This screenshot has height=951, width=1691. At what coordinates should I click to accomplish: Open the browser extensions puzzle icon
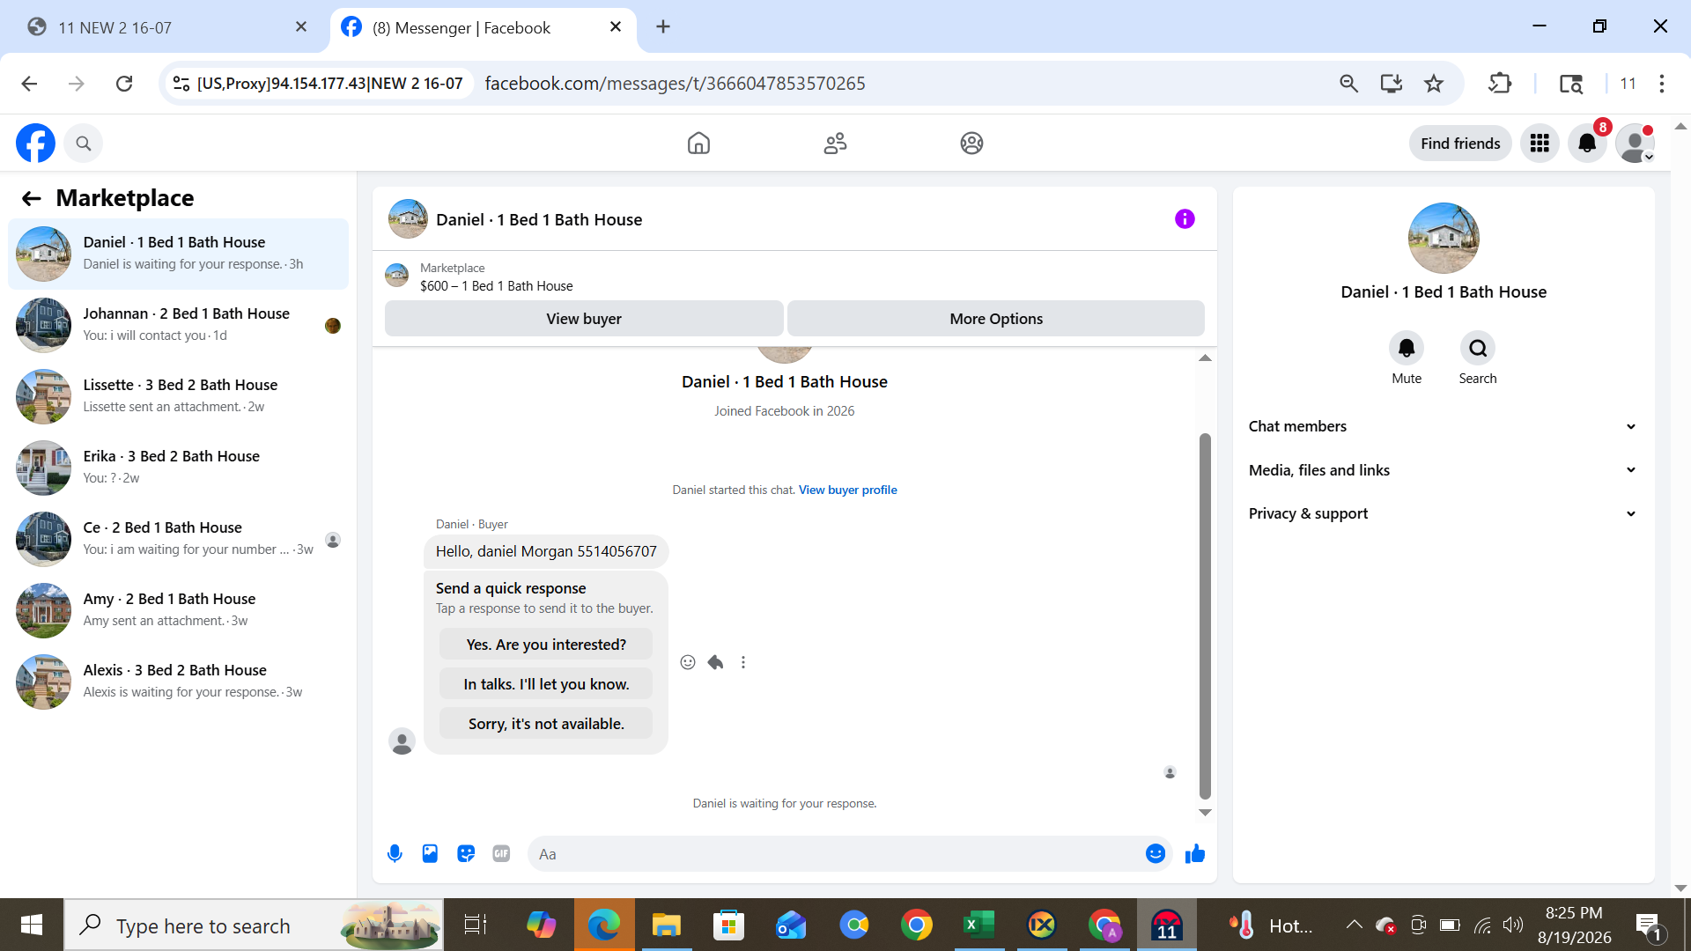point(1500,84)
